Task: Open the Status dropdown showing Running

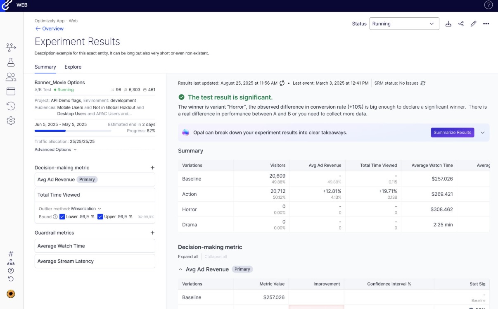Action: (404, 24)
